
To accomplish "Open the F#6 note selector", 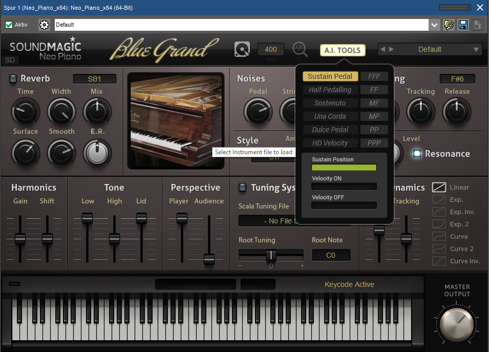I will pyautogui.click(x=457, y=79).
